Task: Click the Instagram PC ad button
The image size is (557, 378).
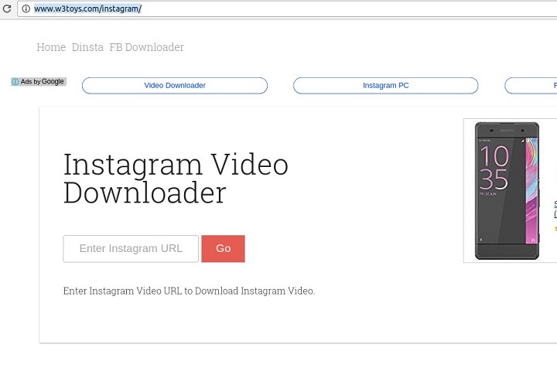Action: (386, 86)
